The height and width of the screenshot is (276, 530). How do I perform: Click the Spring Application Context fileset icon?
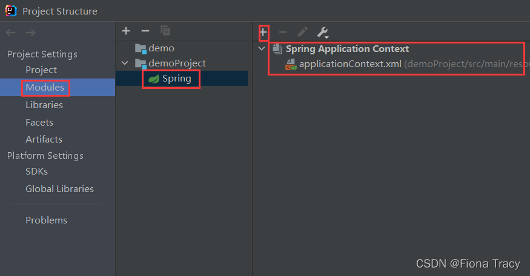point(277,49)
